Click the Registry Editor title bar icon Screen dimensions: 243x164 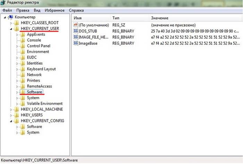point(4,4)
